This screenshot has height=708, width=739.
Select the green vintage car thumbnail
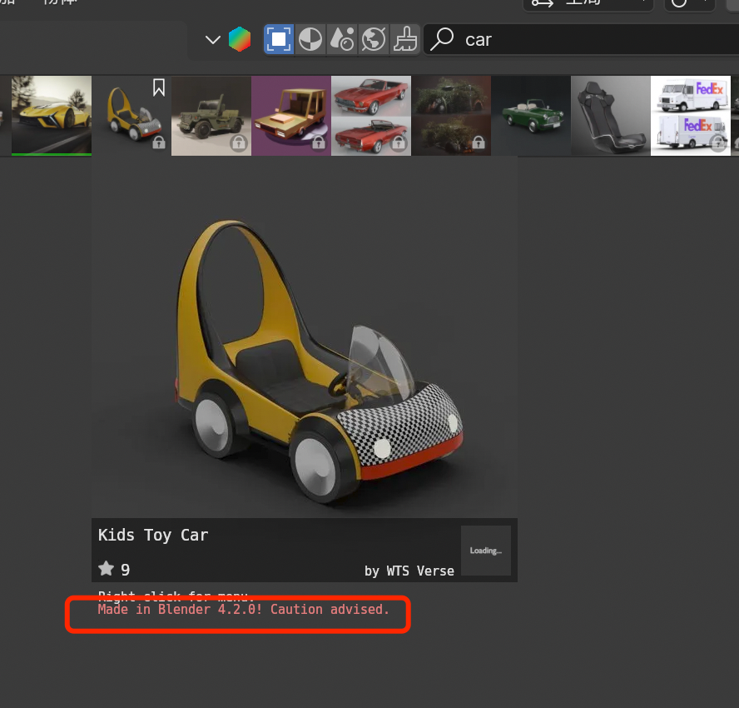point(530,115)
